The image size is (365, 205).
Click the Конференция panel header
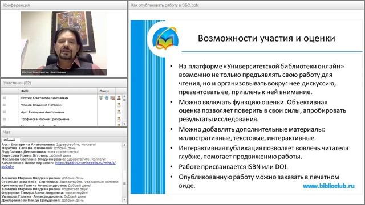[x=64, y=5]
